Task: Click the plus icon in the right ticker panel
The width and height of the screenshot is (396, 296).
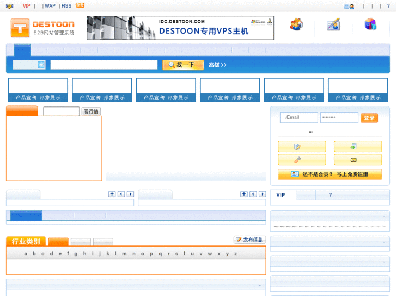Action: click(x=244, y=194)
